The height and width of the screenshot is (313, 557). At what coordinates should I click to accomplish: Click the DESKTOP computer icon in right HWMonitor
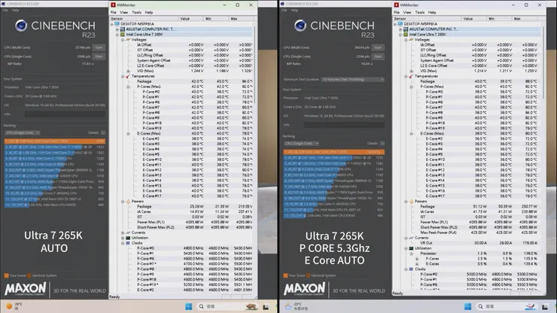click(x=400, y=24)
